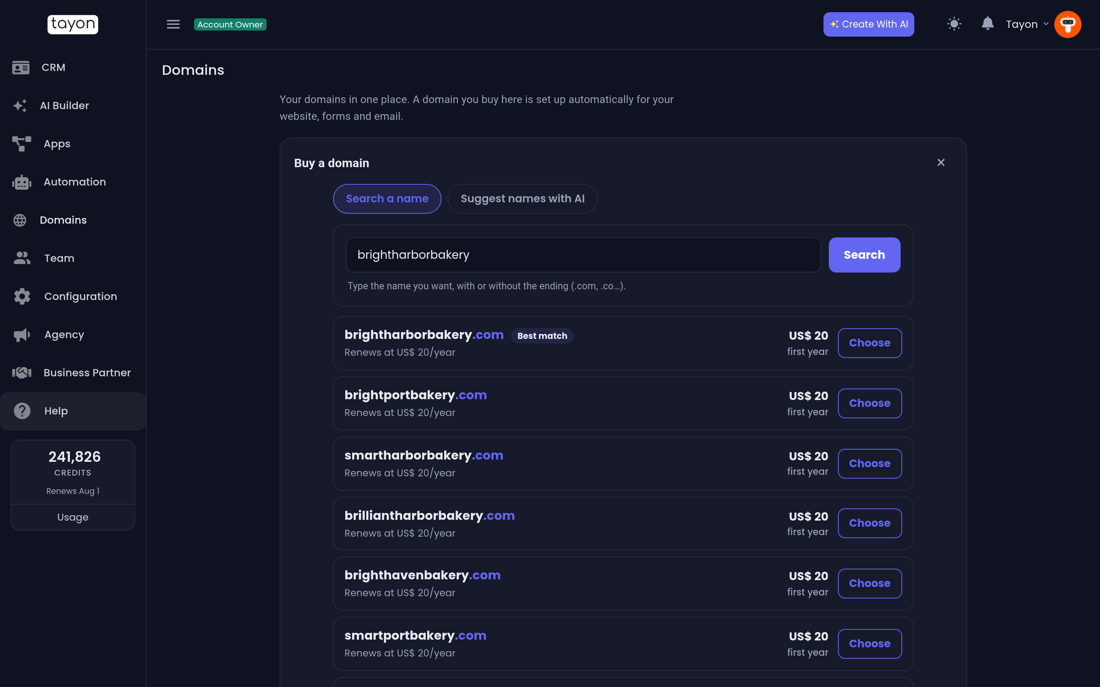The image size is (1100, 687).
Task: Switch to Search a name tab
Action: pyautogui.click(x=387, y=198)
